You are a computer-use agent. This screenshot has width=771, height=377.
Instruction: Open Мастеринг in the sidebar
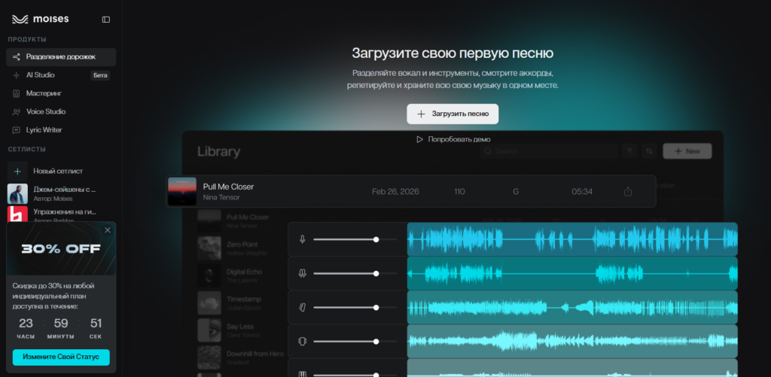pos(61,93)
